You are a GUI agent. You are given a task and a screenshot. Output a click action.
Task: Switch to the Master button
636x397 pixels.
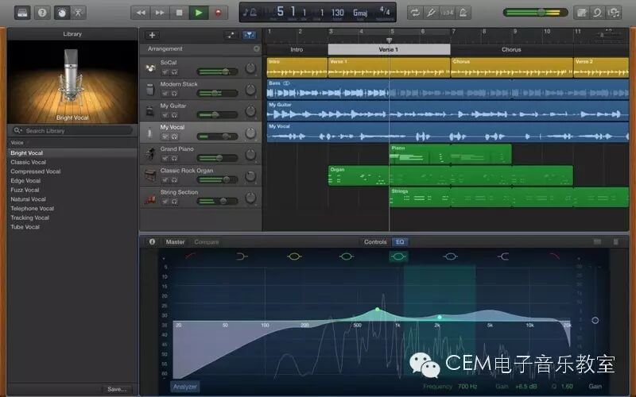(x=175, y=242)
